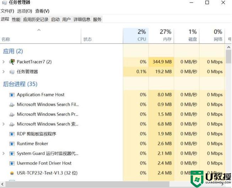Click the 2.6 MB memory cell

click(x=161, y=144)
